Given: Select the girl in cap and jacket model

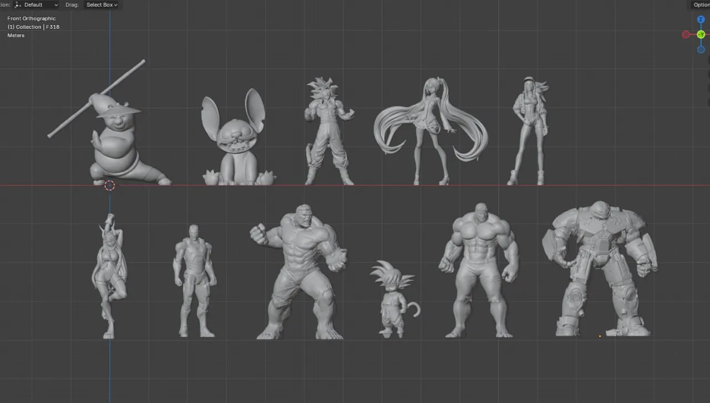Looking at the screenshot, I should (528, 130).
